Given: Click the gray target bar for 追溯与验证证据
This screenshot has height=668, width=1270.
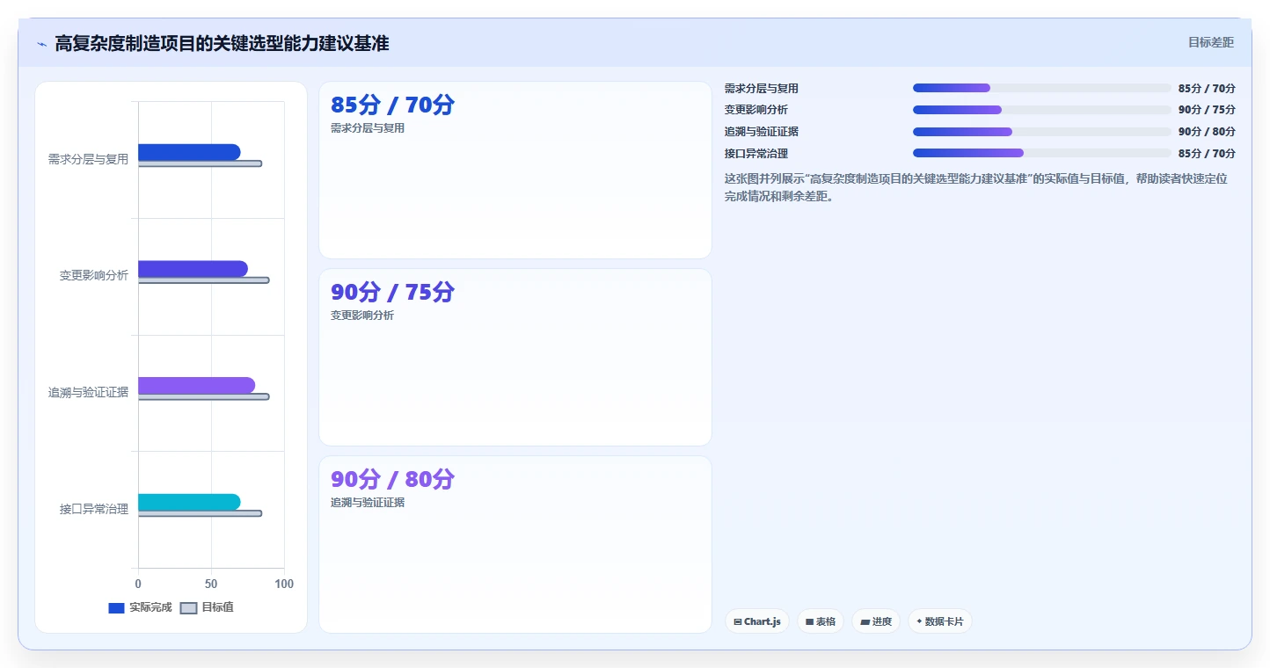Looking at the screenshot, I should pos(203,396).
